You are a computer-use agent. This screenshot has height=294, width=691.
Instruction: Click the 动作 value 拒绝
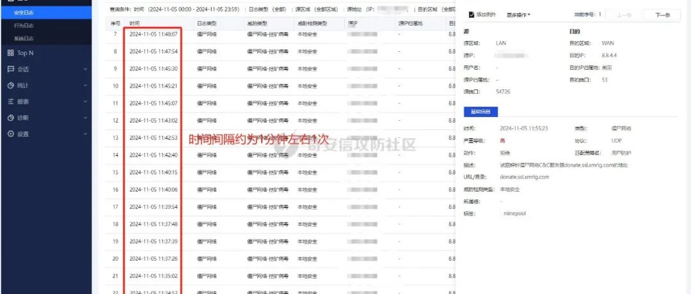(x=505, y=153)
